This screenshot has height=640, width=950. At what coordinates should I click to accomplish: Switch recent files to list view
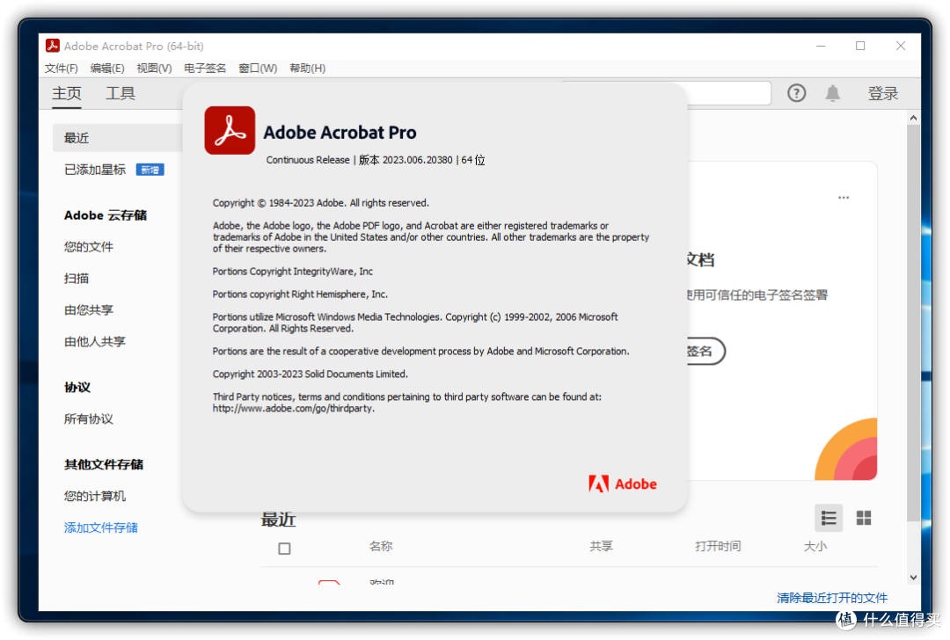829,519
